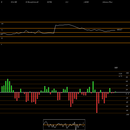Click the '5.24' value under MR
Image resolution: width=130 pixels, height=130 pixels.
pos(120,74)
